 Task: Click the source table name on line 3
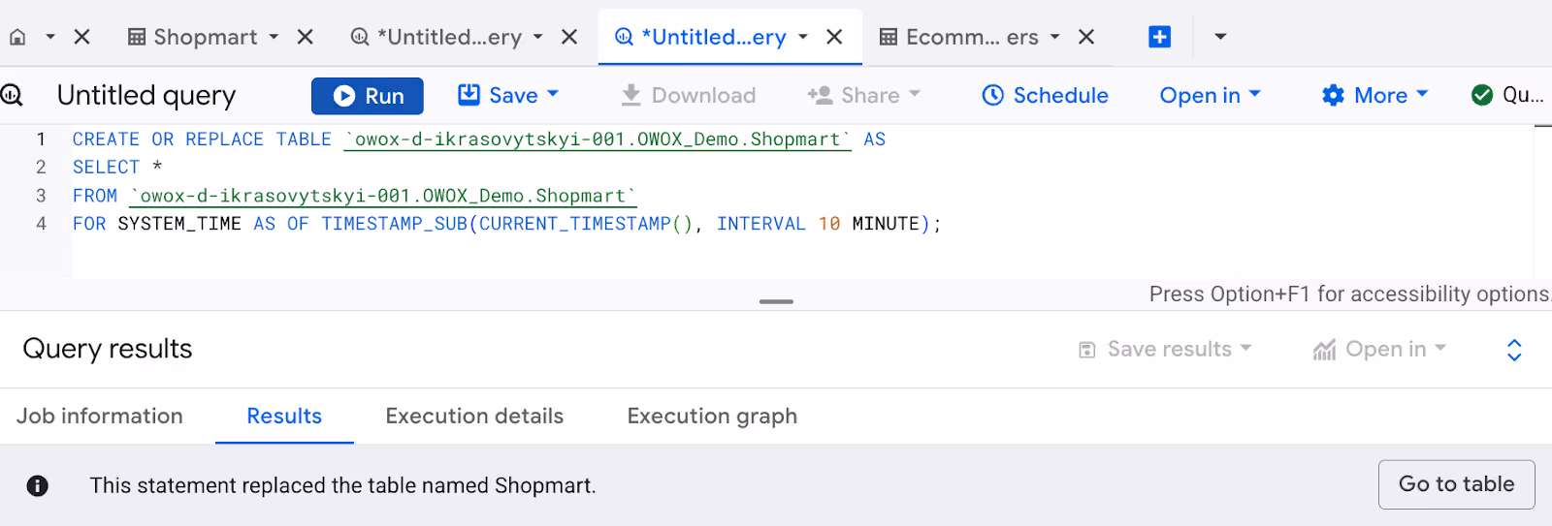click(383, 196)
